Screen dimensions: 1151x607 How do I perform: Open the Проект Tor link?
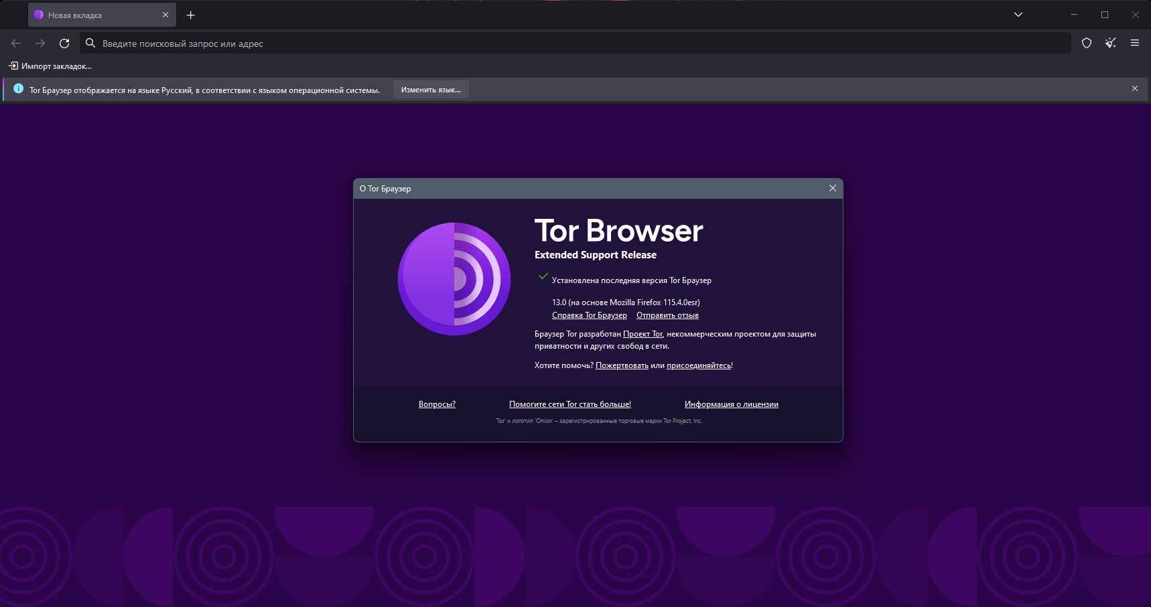[642, 334]
